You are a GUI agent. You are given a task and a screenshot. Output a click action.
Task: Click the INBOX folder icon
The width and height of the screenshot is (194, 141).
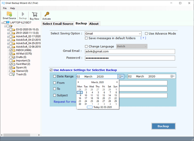[x=14, y=50]
